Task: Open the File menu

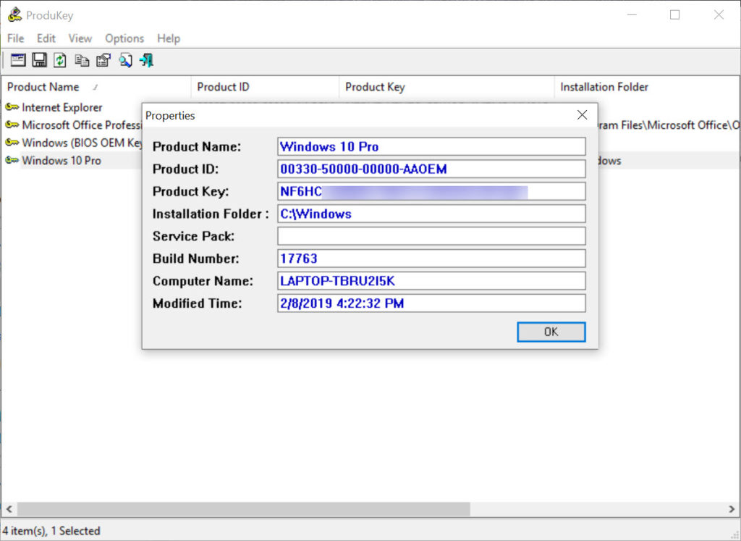Action: 16,38
